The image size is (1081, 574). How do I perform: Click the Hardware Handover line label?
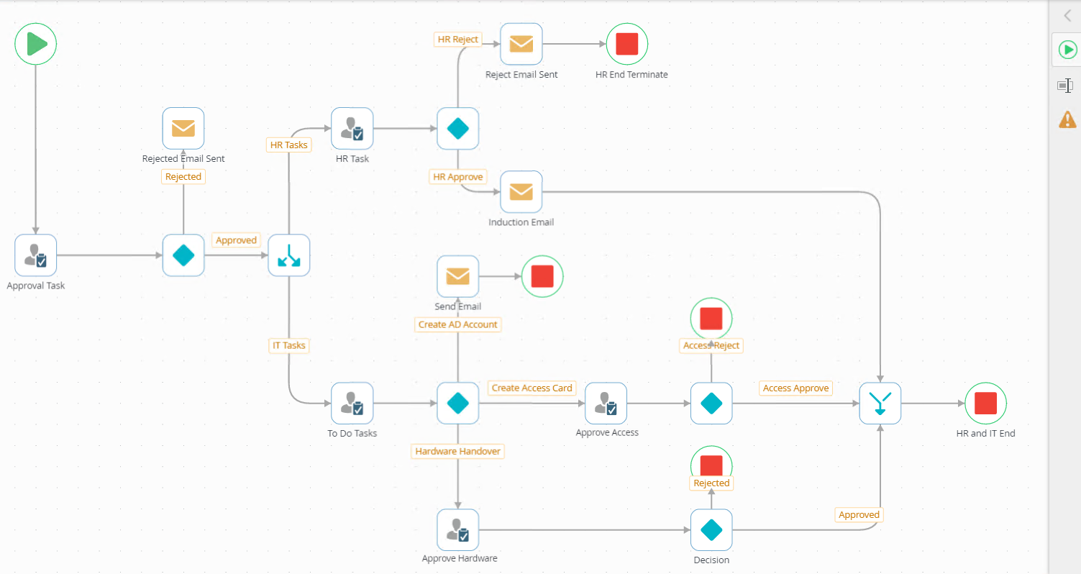[x=458, y=451]
